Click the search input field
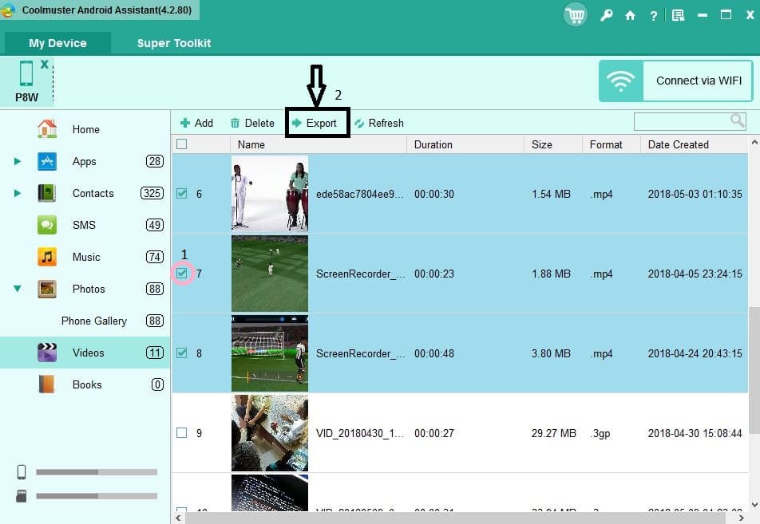 [x=681, y=121]
